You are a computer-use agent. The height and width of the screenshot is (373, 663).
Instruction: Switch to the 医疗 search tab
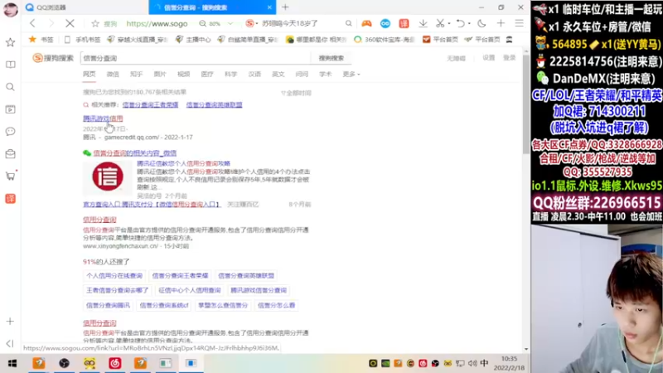point(207,74)
